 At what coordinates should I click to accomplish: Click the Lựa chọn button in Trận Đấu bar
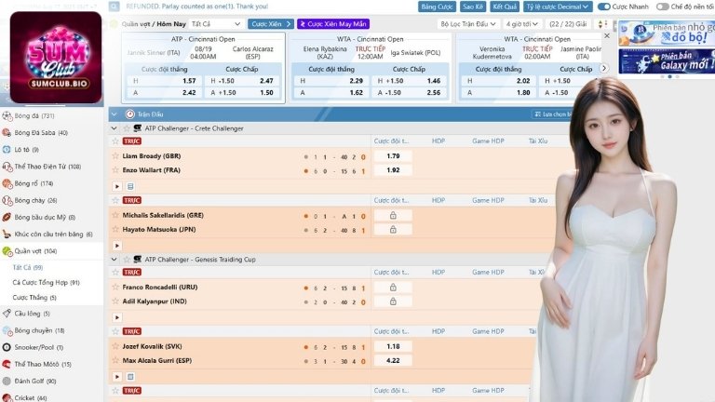pyautogui.click(x=552, y=114)
